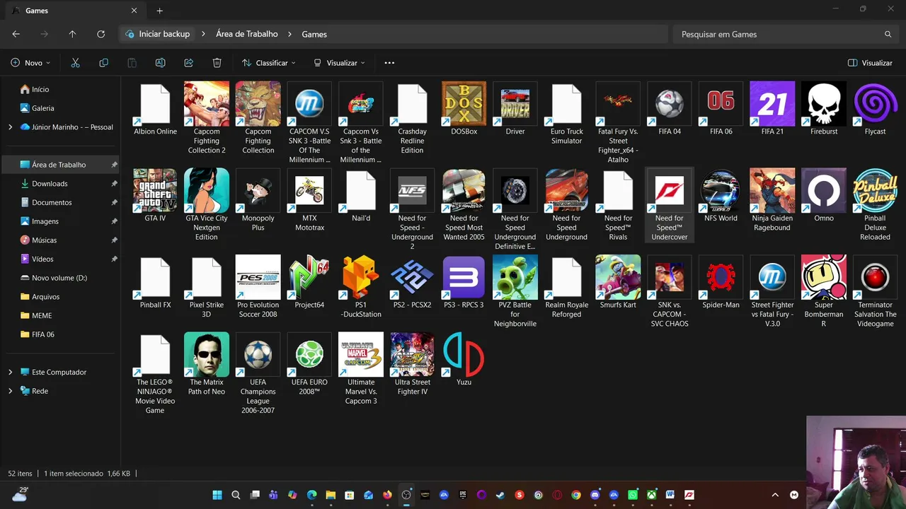Select PVZ Battle for Neighborville icon
Image resolution: width=906 pixels, height=509 pixels.
(515, 277)
